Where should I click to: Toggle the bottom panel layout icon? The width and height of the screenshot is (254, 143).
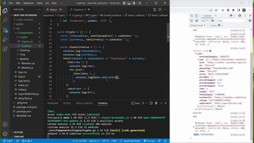pyautogui.click(x=129, y=3)
